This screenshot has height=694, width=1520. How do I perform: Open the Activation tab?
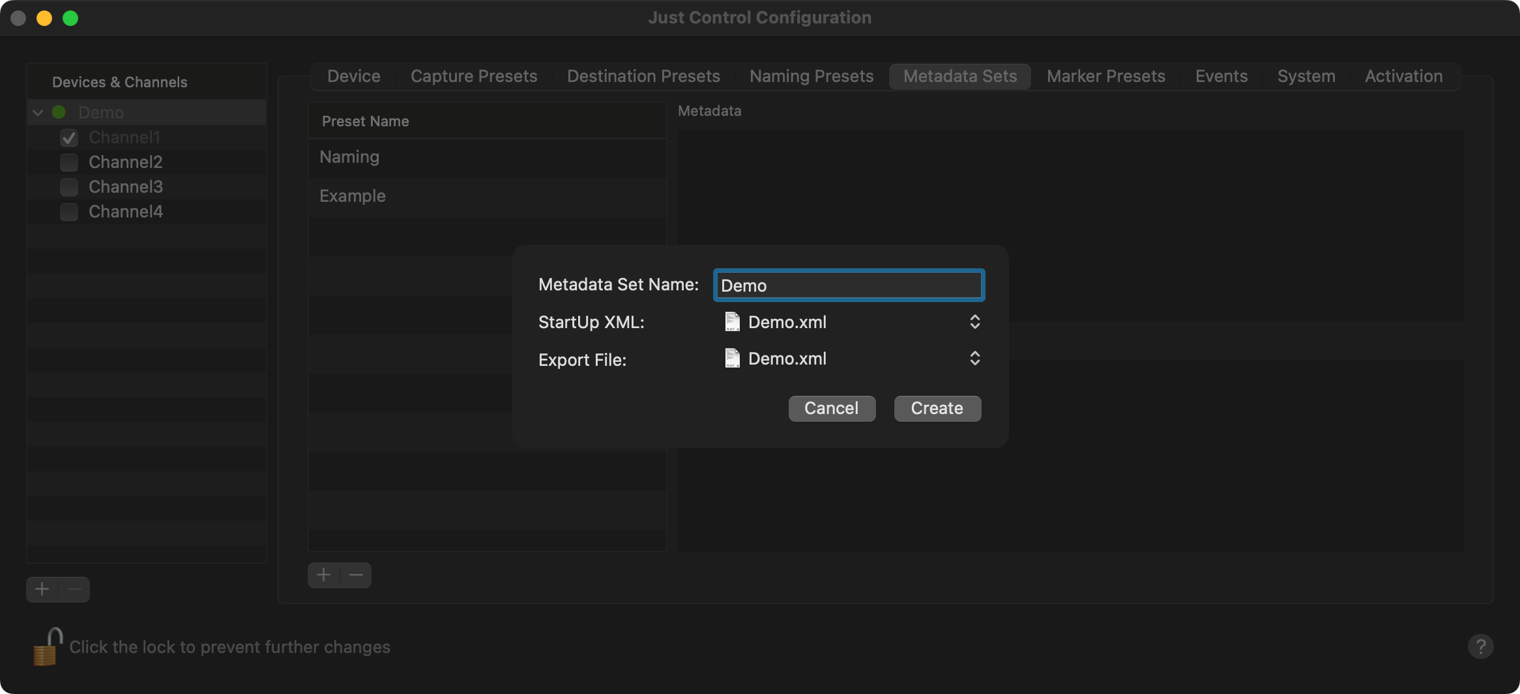(x=1404, y=76)
